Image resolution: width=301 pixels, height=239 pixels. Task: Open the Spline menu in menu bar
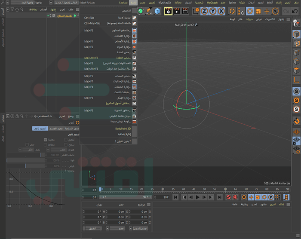pyautogui.click(x=232, y=3)
